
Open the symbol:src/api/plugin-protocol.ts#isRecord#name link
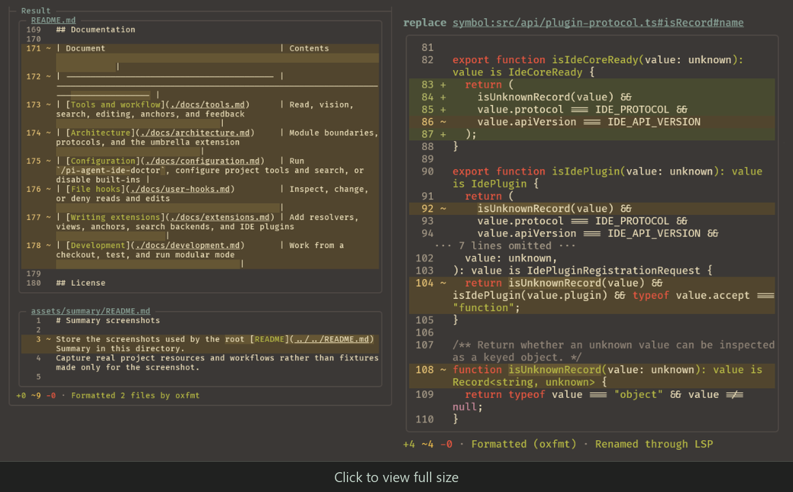pyautogui.click(x=598, y=23)
